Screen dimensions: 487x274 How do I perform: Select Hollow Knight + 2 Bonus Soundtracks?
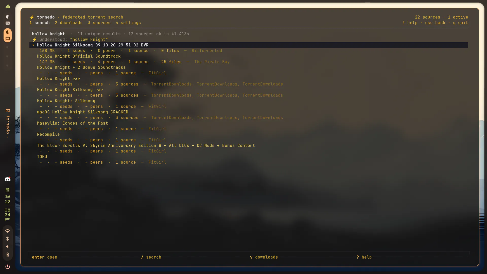(81, 67)
